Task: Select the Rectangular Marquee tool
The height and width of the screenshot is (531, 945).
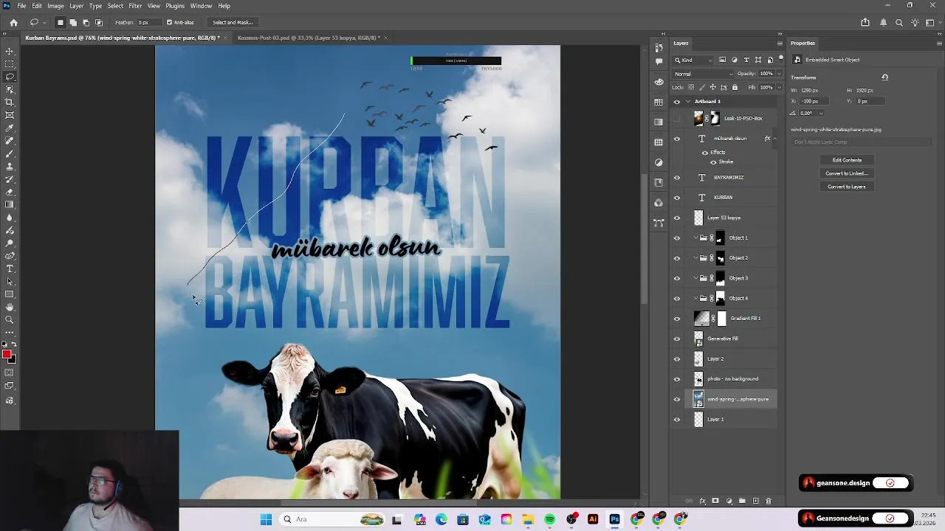Action: coord(10,64)
